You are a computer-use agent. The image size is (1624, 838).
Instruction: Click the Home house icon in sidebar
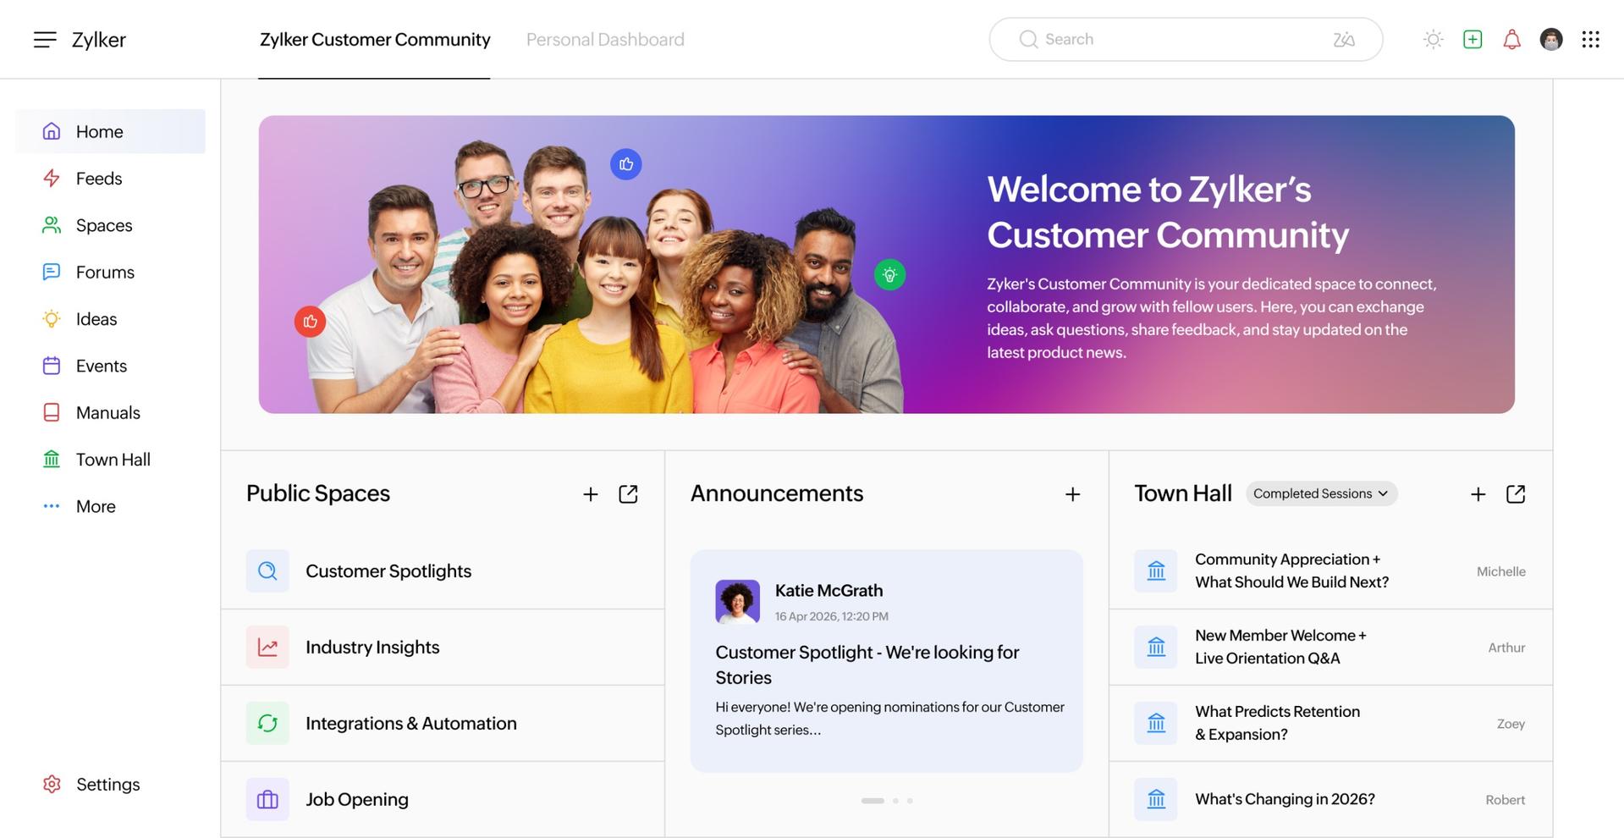(x=52, y=131)
